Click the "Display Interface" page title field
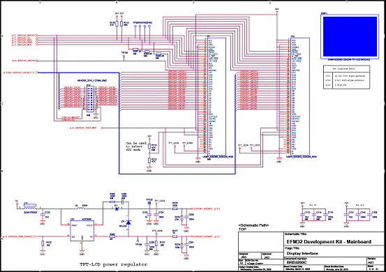 pyautogui.click(x=302, y=253)
